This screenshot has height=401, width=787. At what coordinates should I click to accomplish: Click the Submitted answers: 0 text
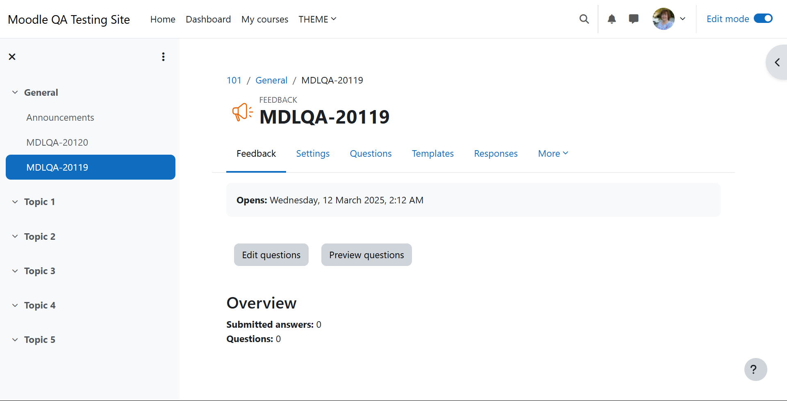tap(274, 324)
